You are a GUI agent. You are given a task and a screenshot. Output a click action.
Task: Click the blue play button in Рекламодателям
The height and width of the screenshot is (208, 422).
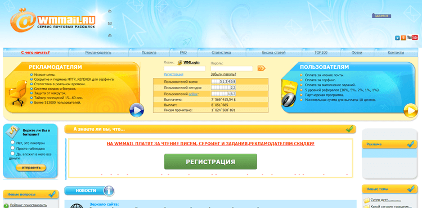(x=137, y=110)
